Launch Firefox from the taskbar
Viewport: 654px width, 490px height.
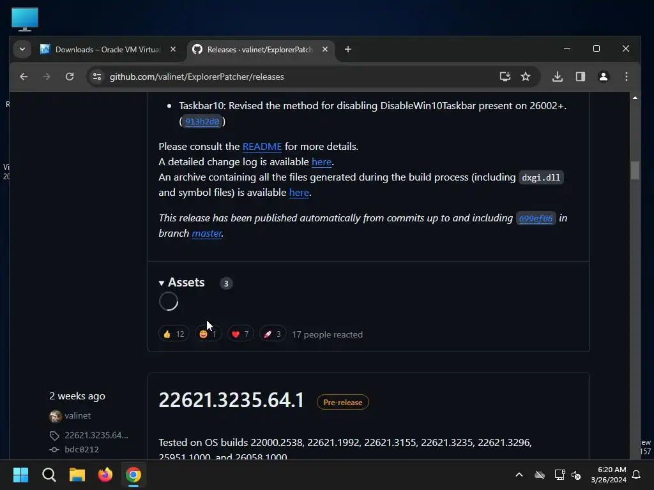105,475
